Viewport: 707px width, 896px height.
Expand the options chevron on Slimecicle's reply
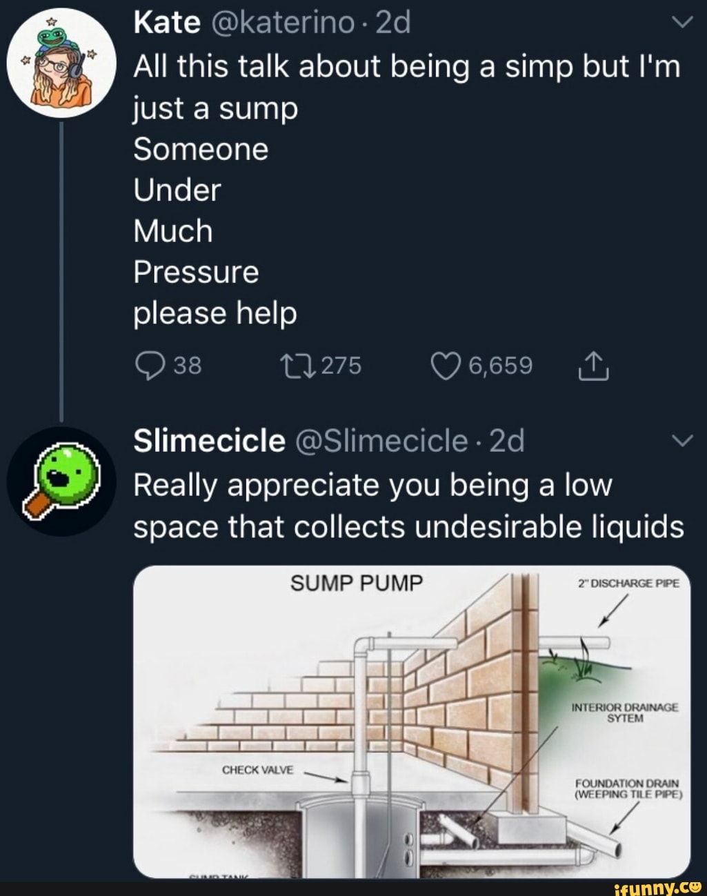(681, 441)
